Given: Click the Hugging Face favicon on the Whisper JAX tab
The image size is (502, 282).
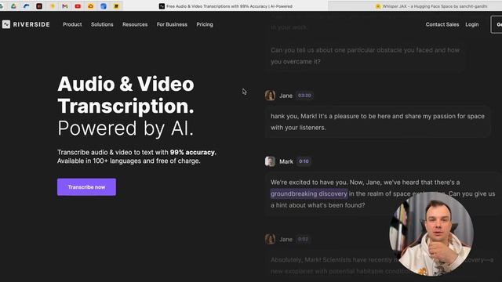Looking at the screenshot, I should [x=378, y=6].
